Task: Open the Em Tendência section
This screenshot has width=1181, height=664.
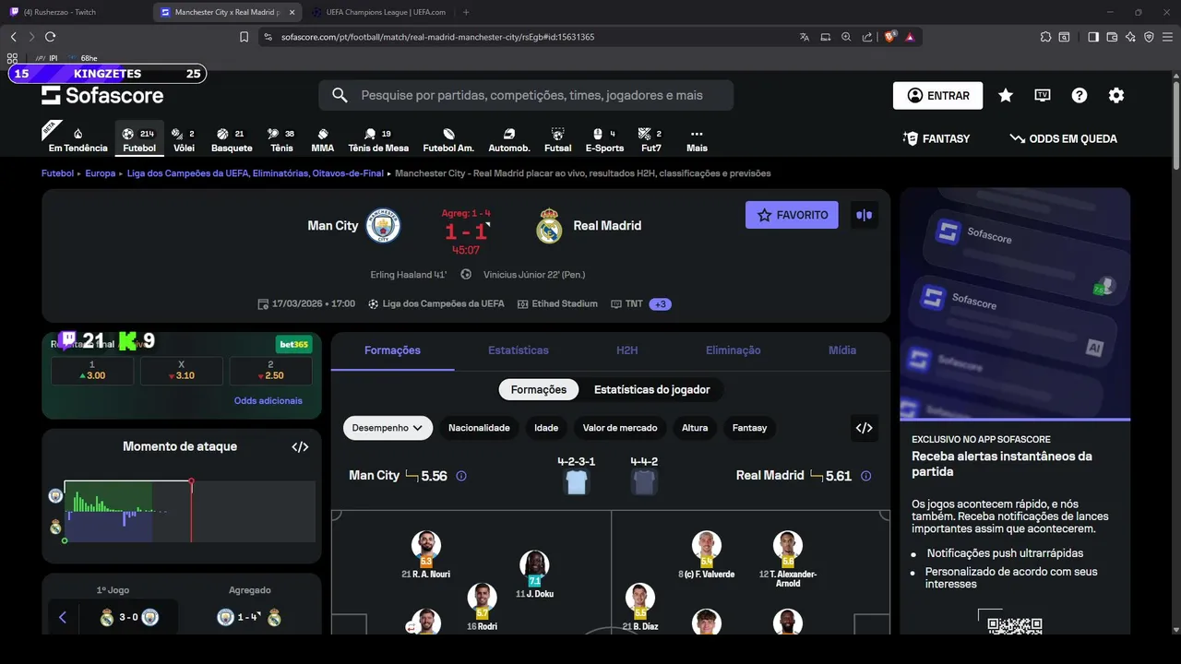Action: (x=78, y=140)
